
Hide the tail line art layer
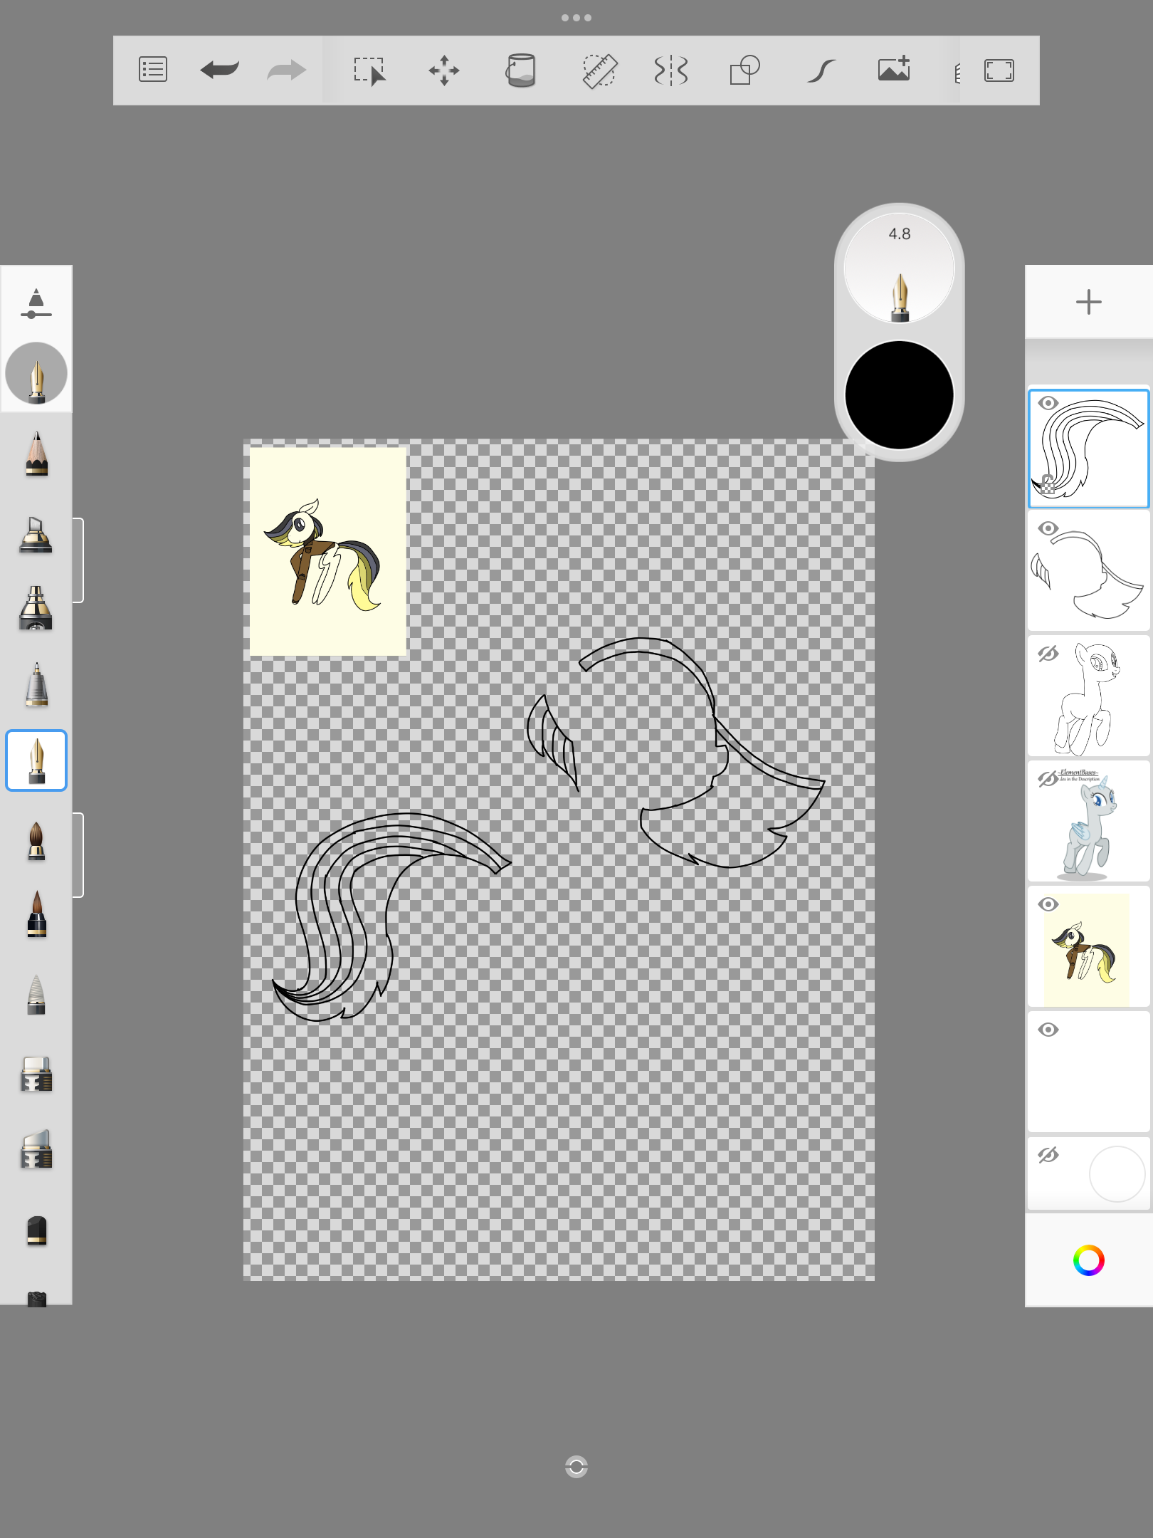click(x=1048, y=403)
